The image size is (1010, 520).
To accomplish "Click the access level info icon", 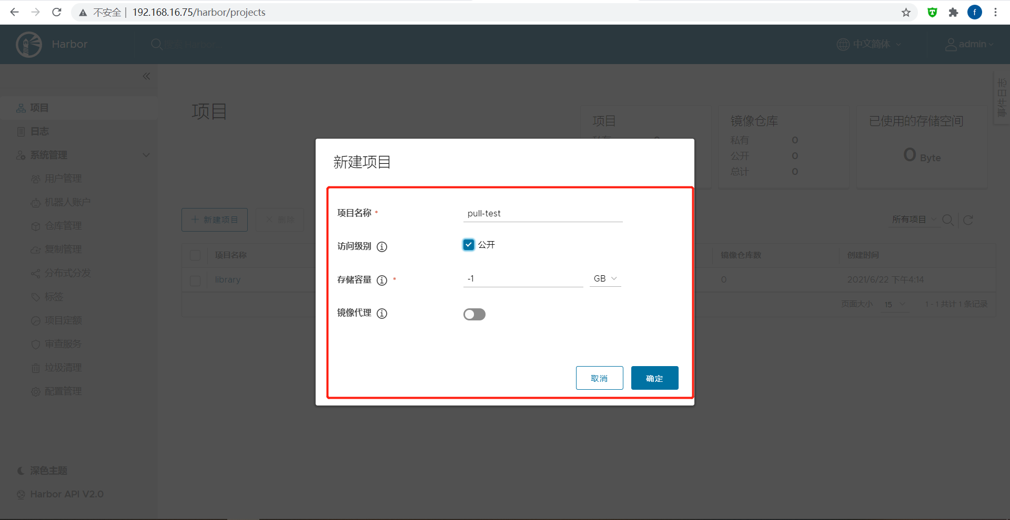I will pyautogui.click(x=382, y=246).
